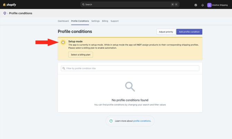
Task: Click the Setup mode banner title
Action: (x=75, y=41)
